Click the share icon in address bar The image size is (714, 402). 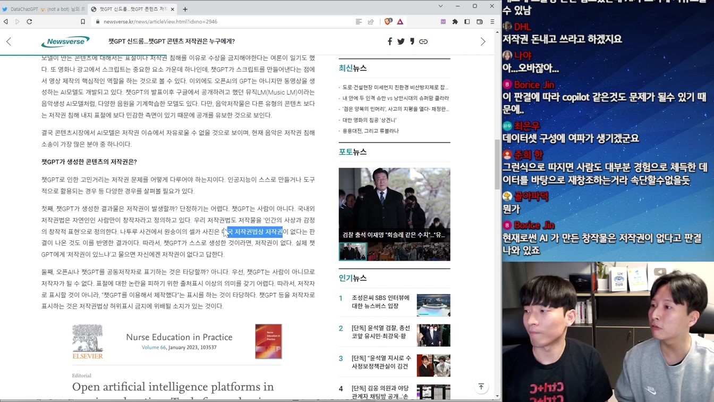coord(371,22)
